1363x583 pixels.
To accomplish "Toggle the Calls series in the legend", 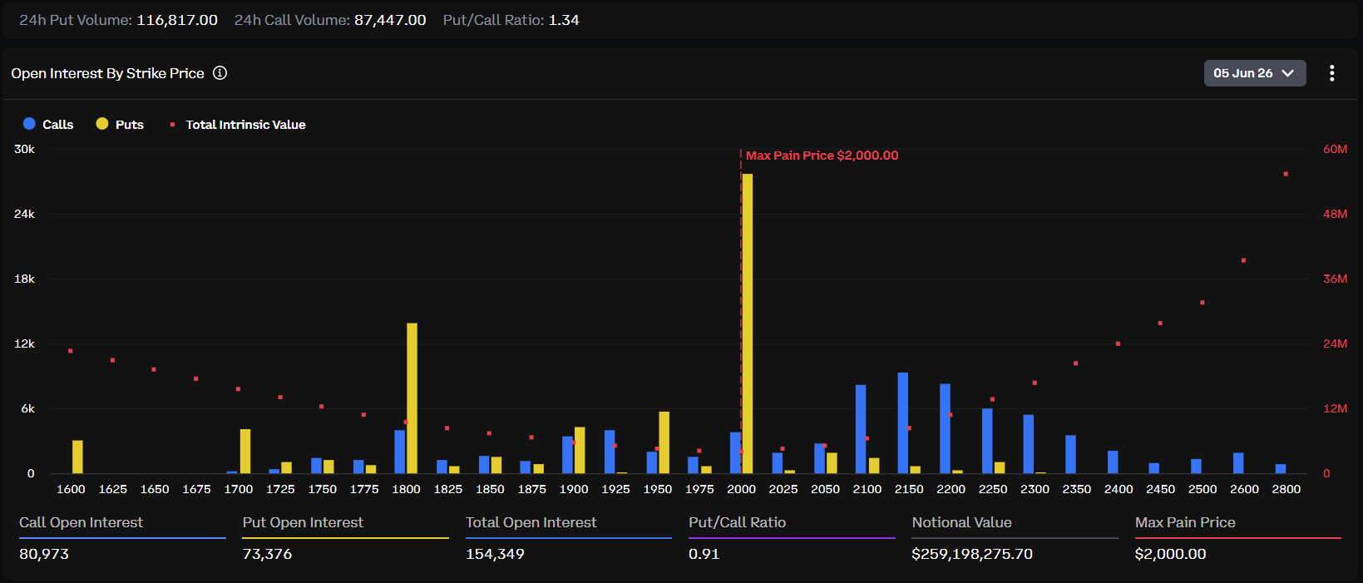I will [x=48, y=124].
